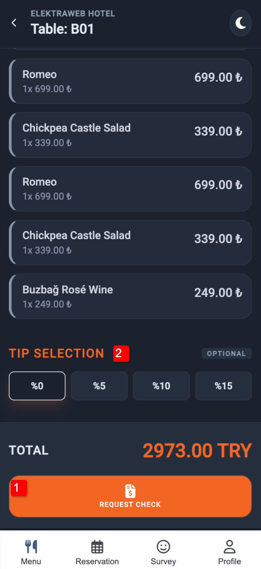Open the Survey smiley icon
The height and width of the screenshot is (569, 261).
coord(163,547)
